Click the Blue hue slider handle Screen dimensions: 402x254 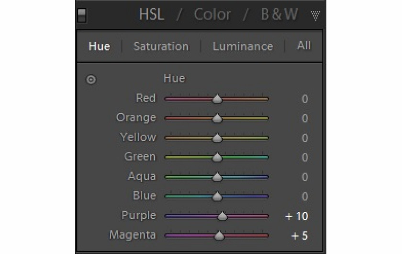point(217,196)
